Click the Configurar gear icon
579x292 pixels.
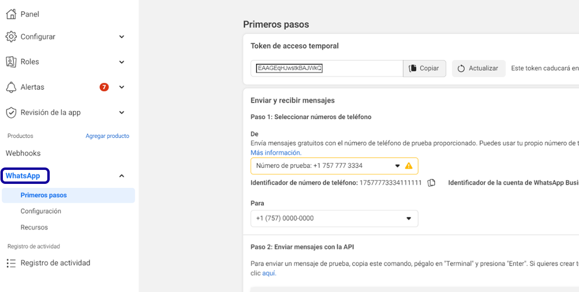[x=11, y=37]
